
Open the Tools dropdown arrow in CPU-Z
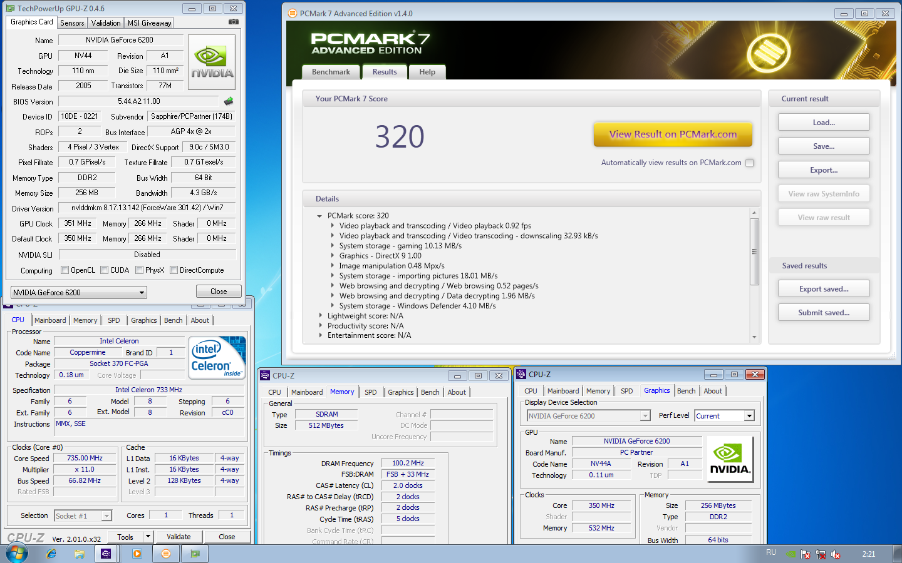[x=148, y=537]
